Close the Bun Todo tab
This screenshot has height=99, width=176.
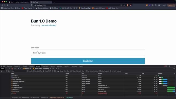(x=51, y=2)
